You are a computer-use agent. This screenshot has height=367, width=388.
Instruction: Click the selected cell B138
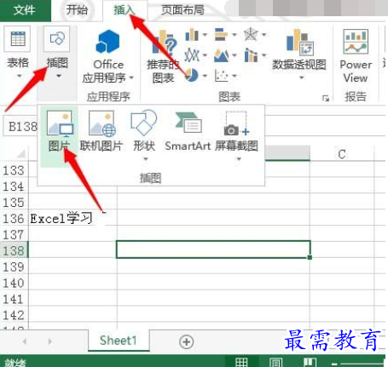[213, 249]
